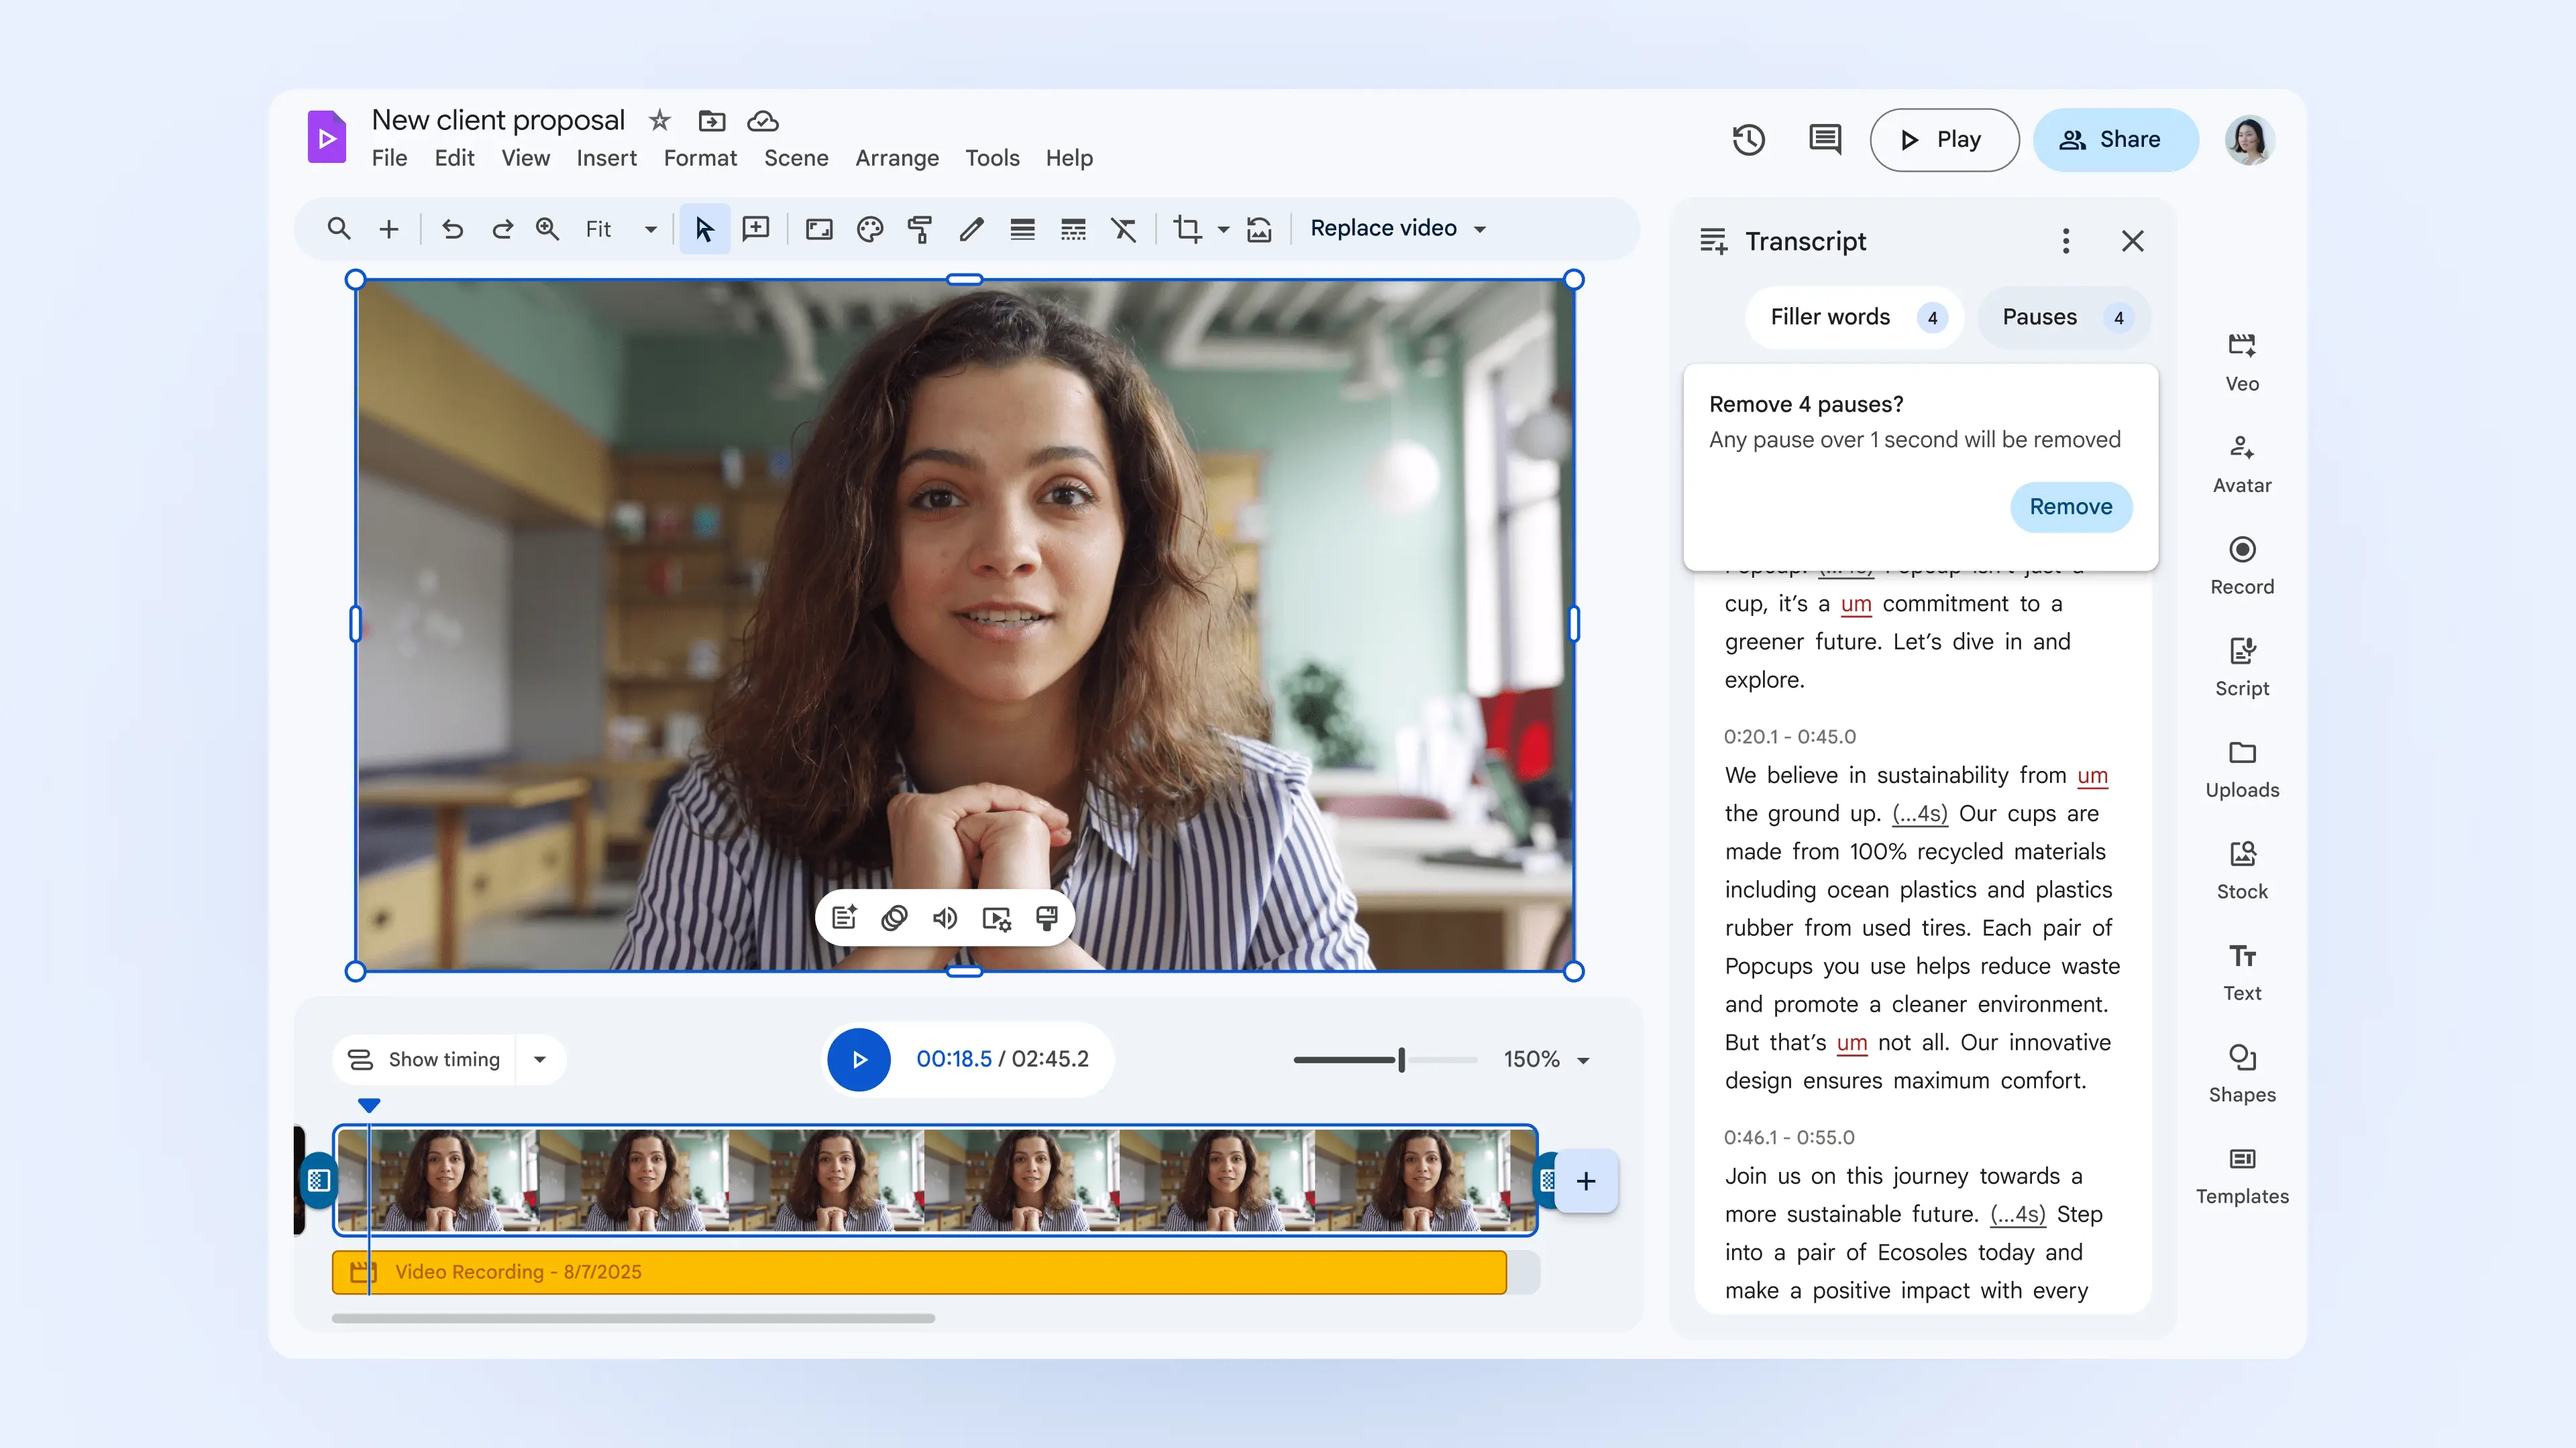Adjust the selected video's volume
The height and width of the screenshot is (1448, 2576).
tap(944, 917)
